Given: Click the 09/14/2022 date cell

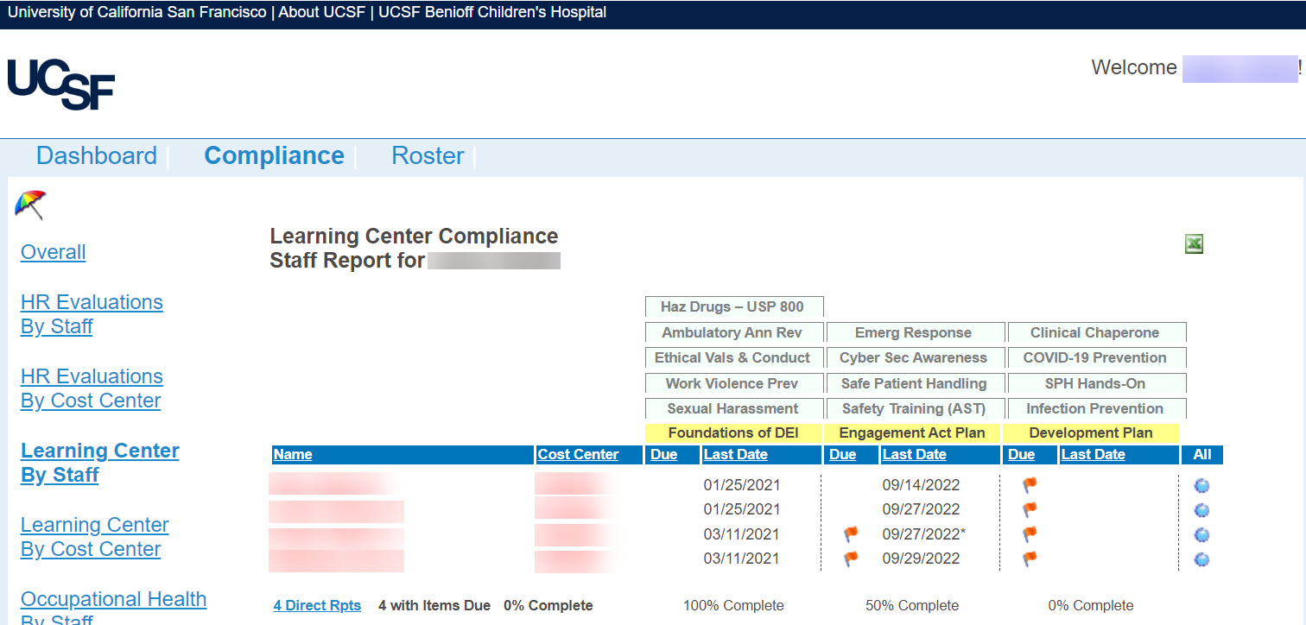Looking at the screenshot, I should pyautogui.click(x=921, y=485).
